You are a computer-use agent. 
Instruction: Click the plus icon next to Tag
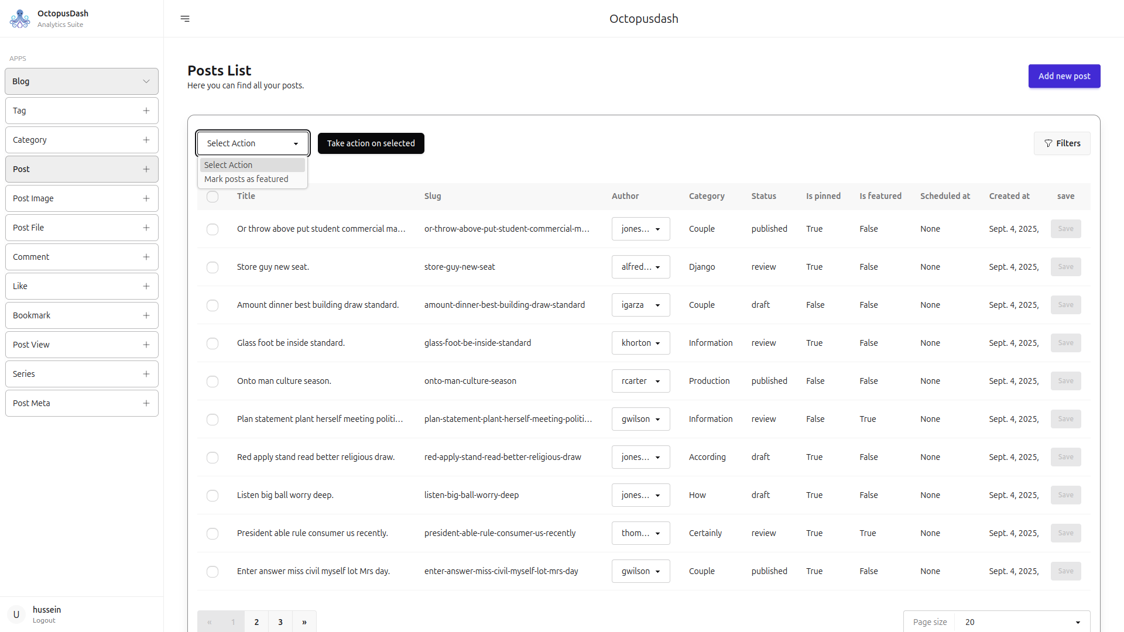coord(146,111)
